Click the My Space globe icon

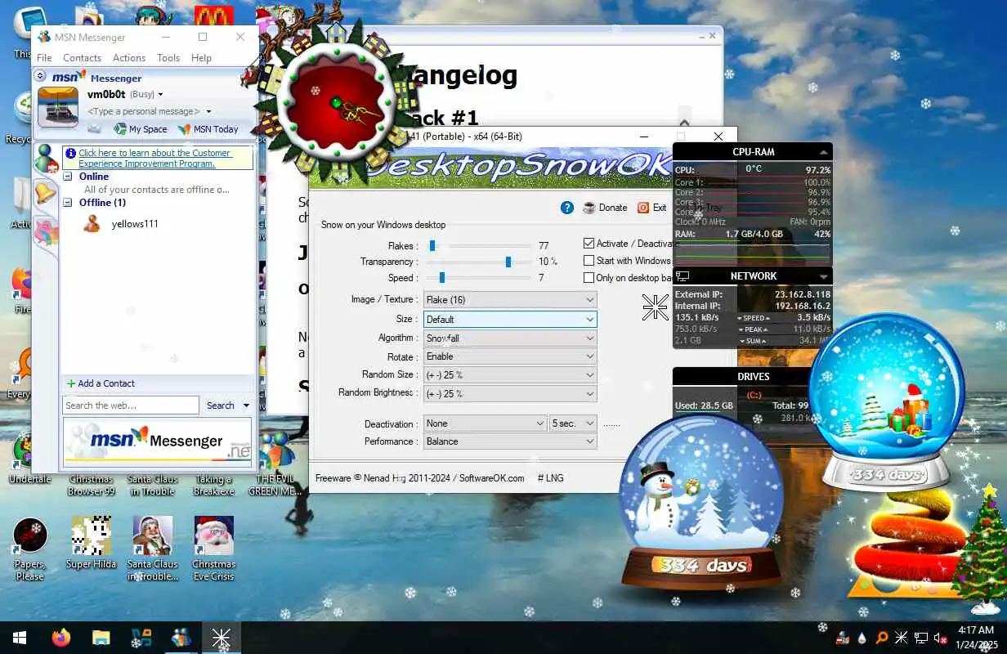(120, 129)
